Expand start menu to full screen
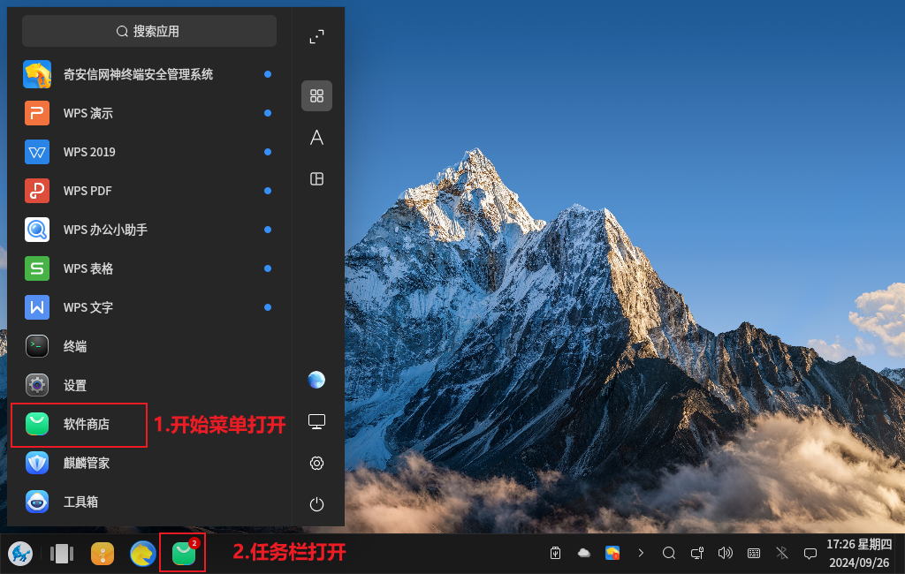 316,37
